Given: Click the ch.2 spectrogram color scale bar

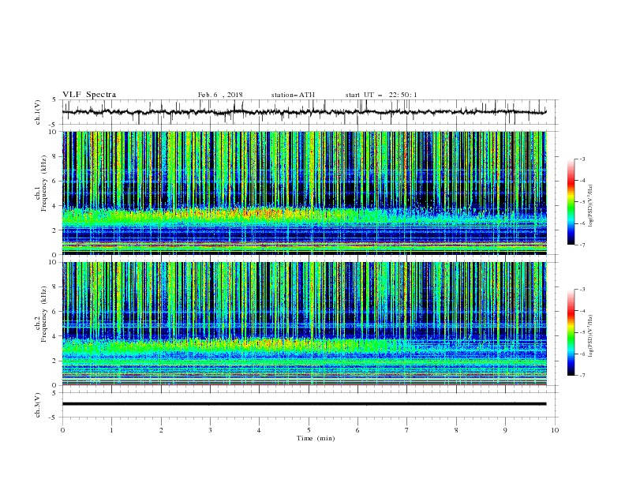Looking at the screenshot, I should pos(571,332).
